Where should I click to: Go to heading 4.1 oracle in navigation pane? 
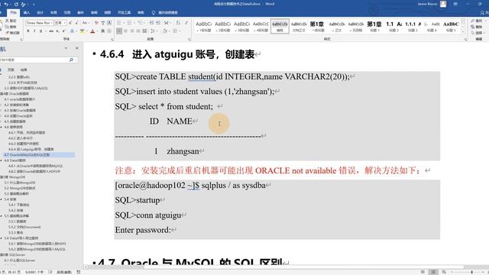(20, 99)
